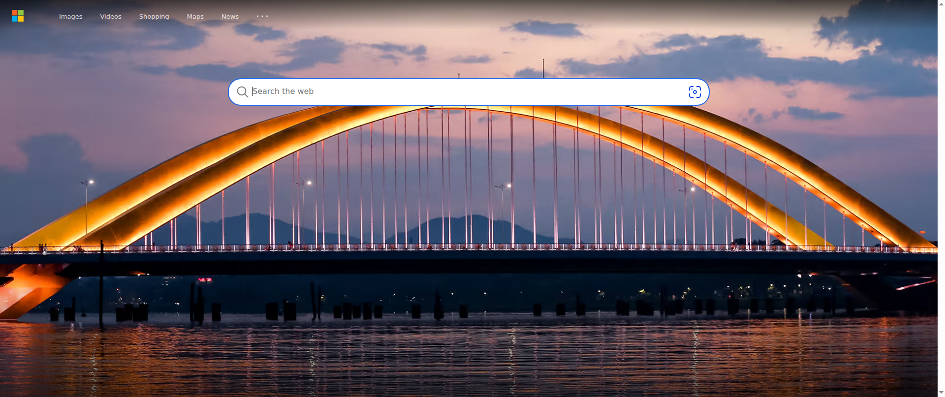Select the News link
Image resolution: width=945 pixels, height=397 pixels.
click(230, 16)
